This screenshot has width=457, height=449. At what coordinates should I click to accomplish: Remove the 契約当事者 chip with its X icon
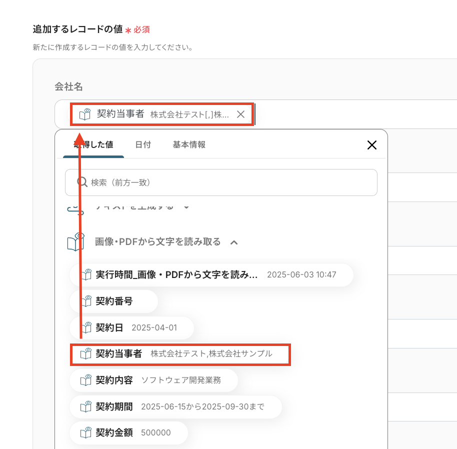[240, 114]
